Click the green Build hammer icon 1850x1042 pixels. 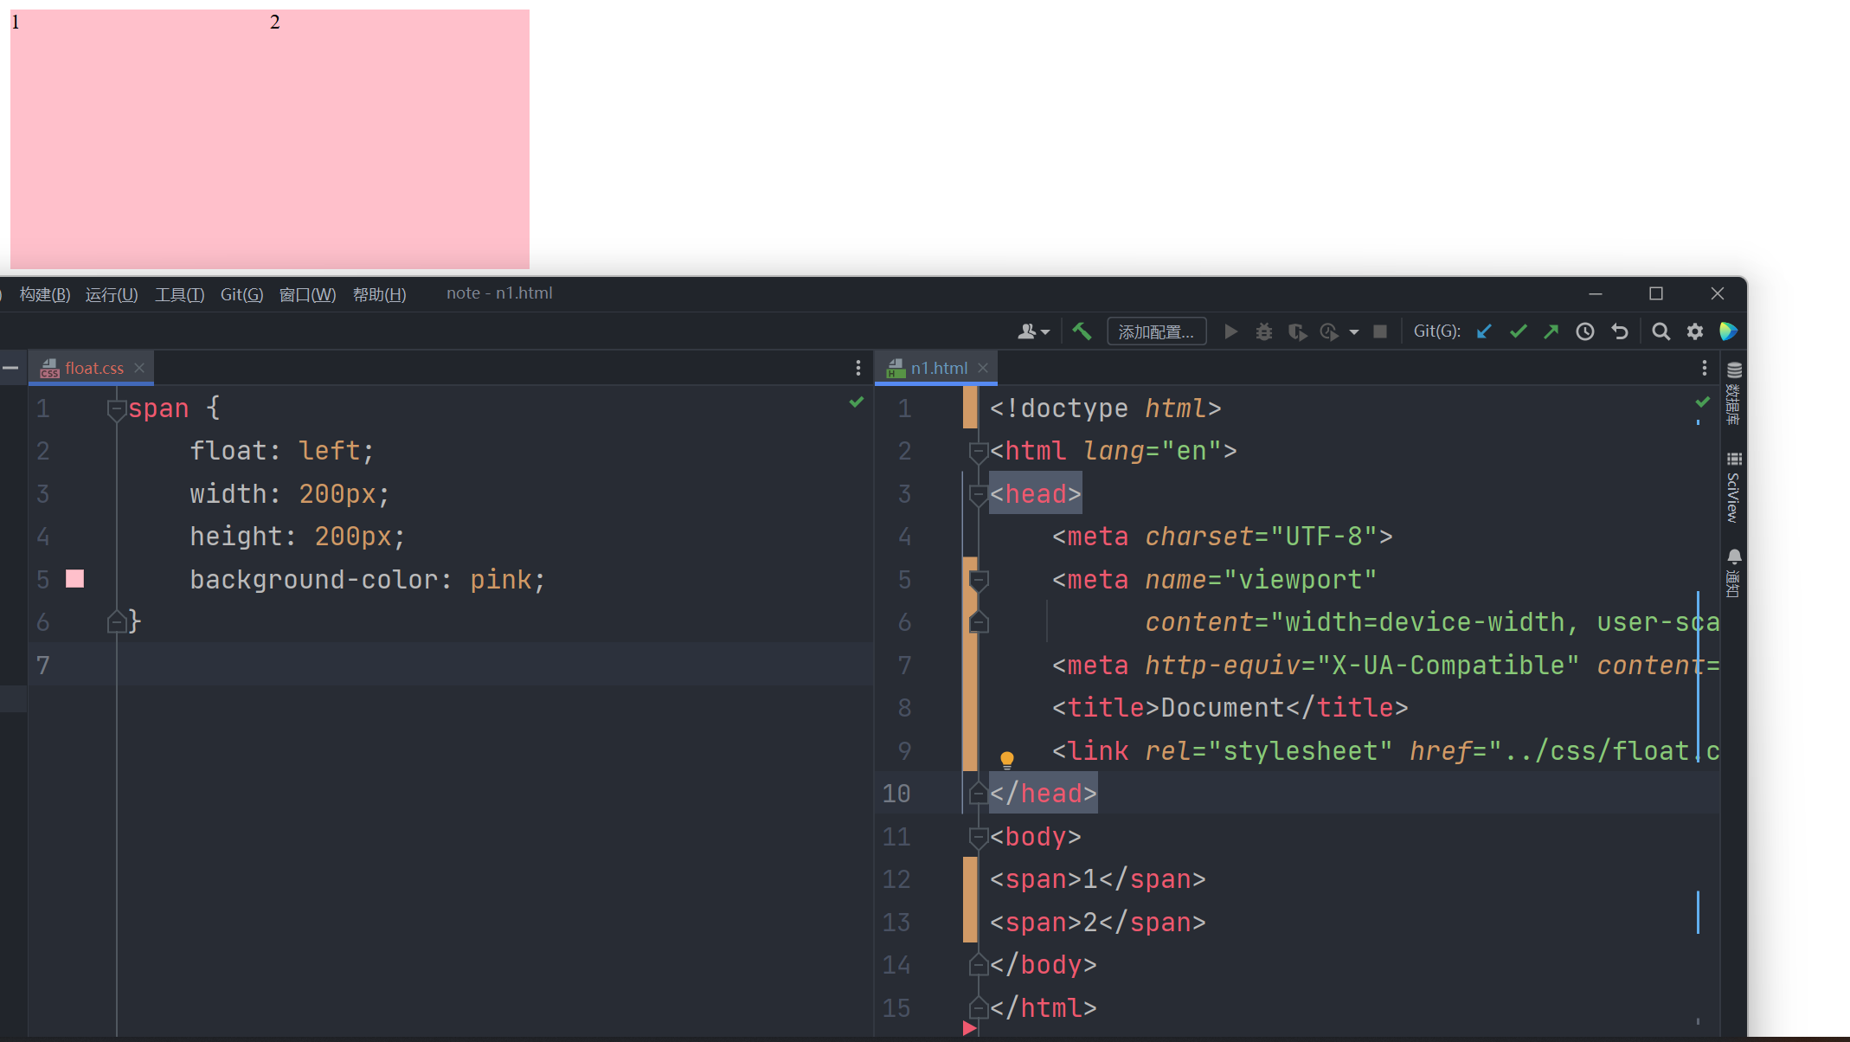(x=1082, y=331)
